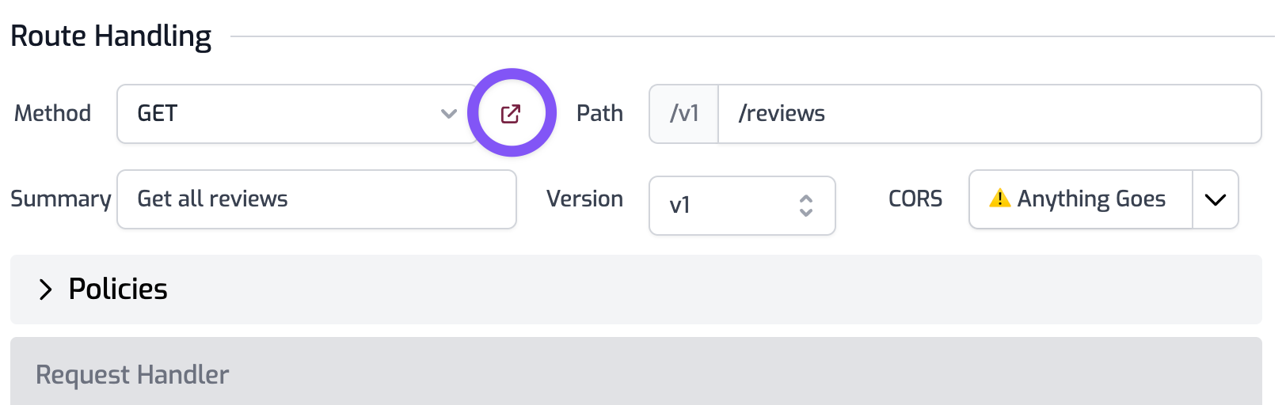The height and width of the screenshot is (405, 1286).
Task: Expand the Policies section chevron
Action: tap(46, 290)
